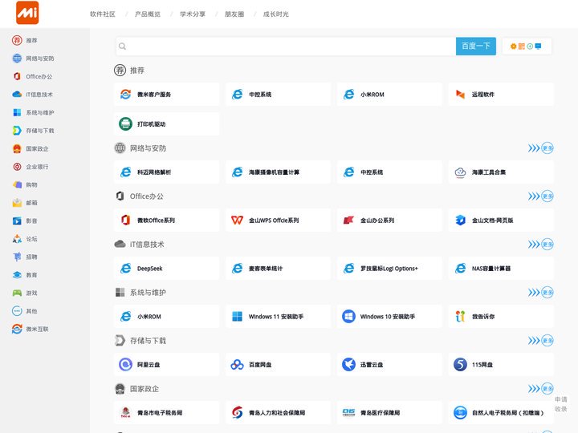Open the 微米客户服务 card
578x433 pixels.
[167, 95]
